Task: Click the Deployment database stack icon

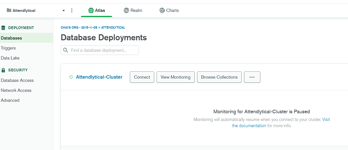Action: pos(3,28)
